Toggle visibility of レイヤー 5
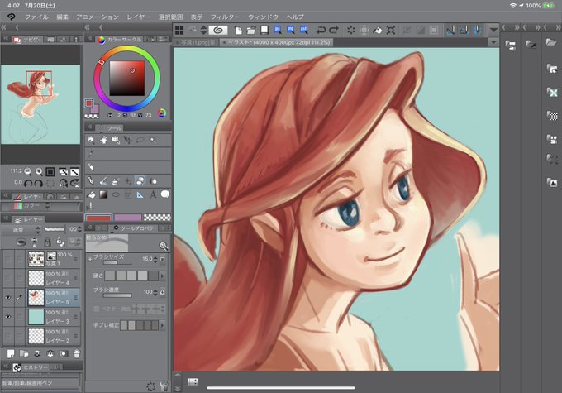This screenshot has height=393, width=562. 8,298
